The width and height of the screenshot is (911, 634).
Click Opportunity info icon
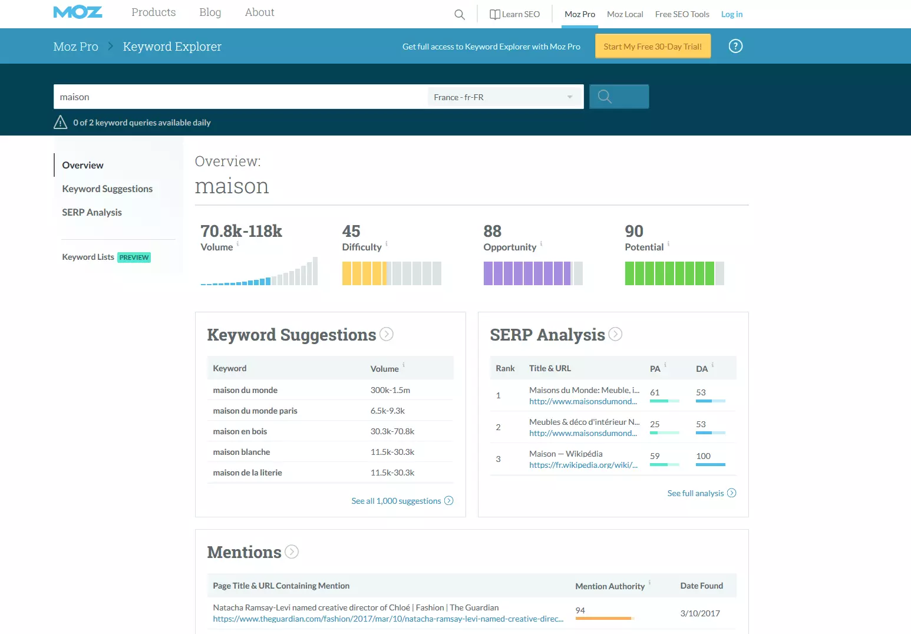pos(541,243)
